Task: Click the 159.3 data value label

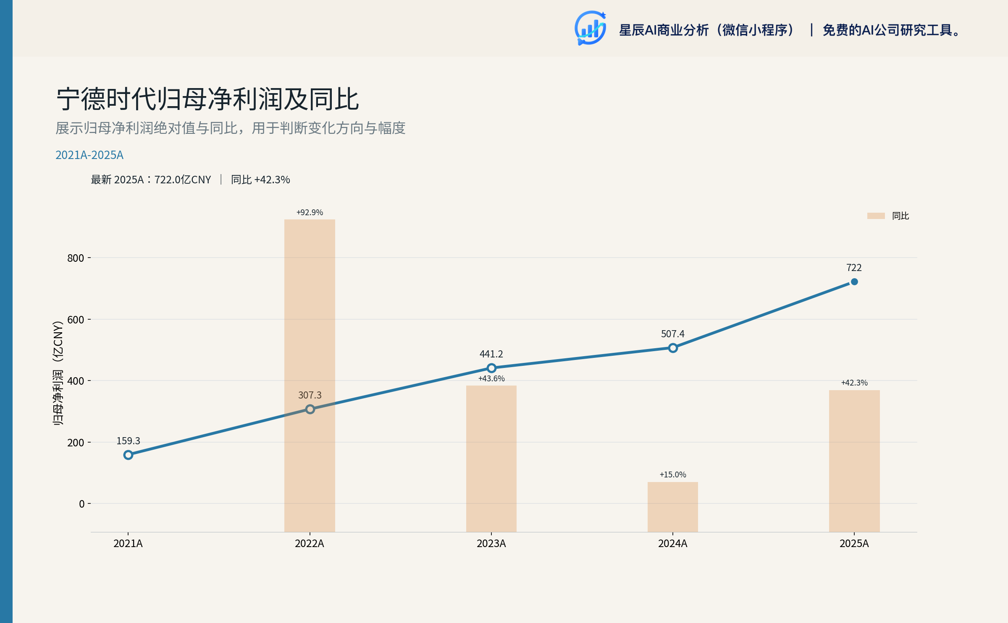Action: click(x=128, y=441)
